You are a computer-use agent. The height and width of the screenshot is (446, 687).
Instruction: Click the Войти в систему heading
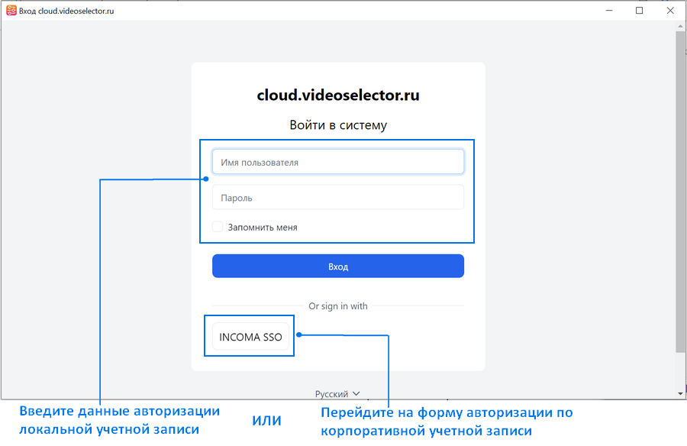click(338, 125)
